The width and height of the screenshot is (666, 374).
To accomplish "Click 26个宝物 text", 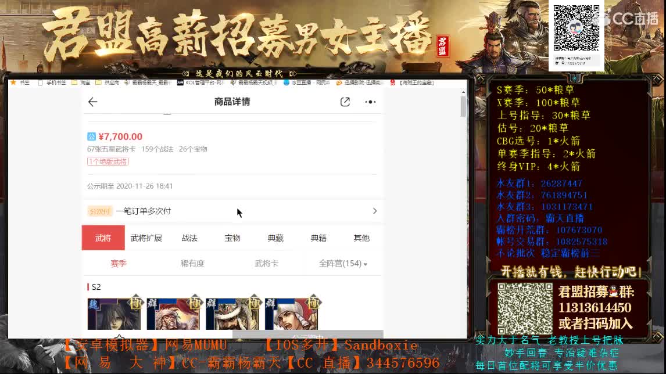I will tap(193, 149).
